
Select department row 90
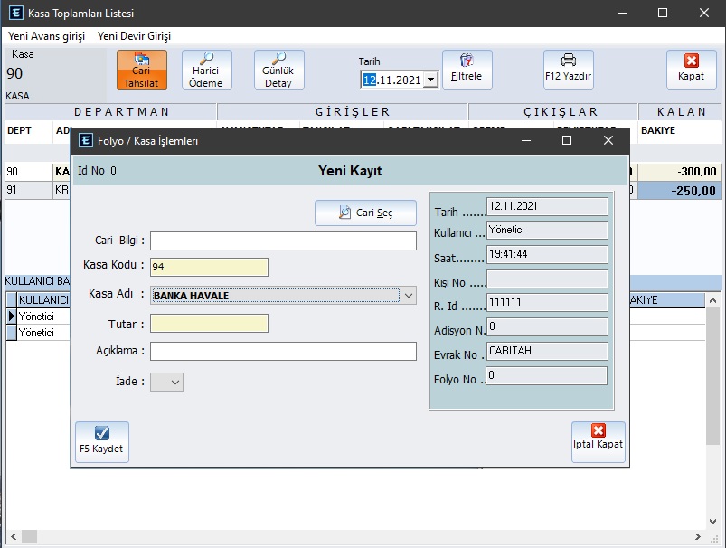(x=28, y=172)
